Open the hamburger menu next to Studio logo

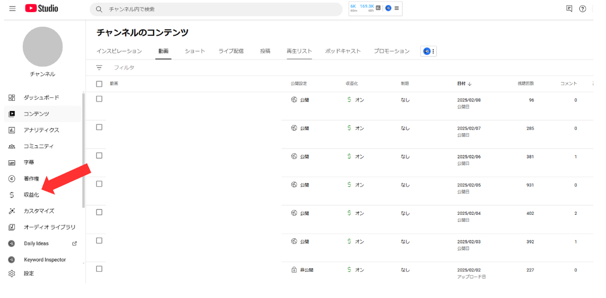(12, 9)
